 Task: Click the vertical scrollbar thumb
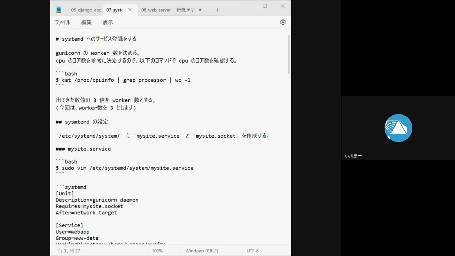(289, 54)
